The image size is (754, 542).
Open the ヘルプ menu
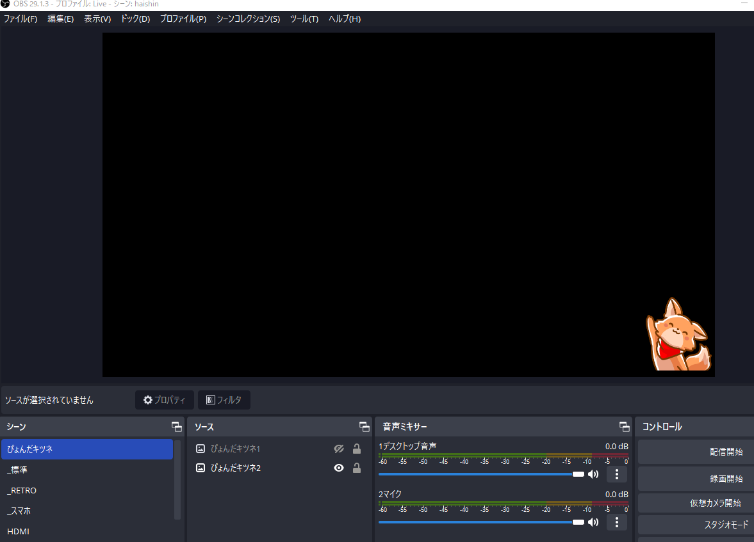tap(343, 19)
